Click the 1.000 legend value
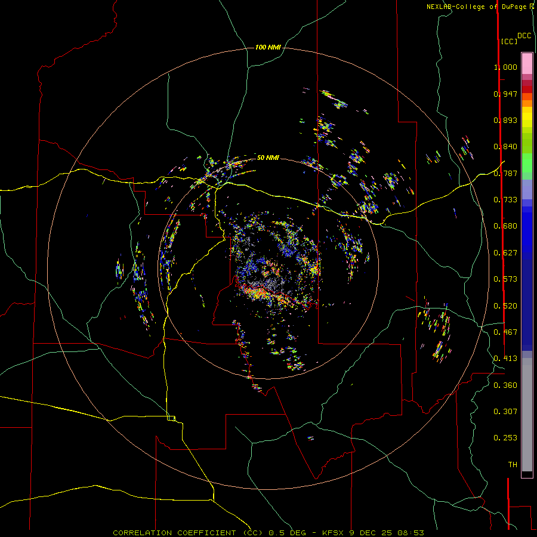537x537 pixels. pos(505,67)
